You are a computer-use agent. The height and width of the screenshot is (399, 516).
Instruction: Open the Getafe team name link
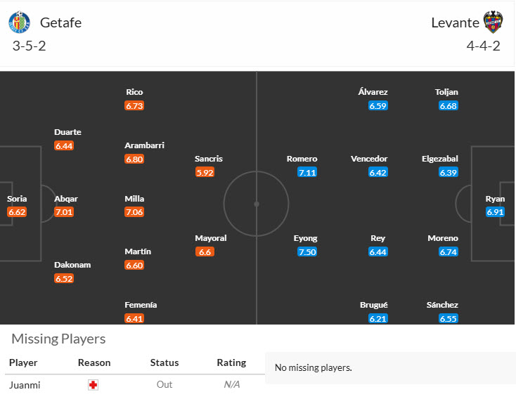(x=60, y=22)
